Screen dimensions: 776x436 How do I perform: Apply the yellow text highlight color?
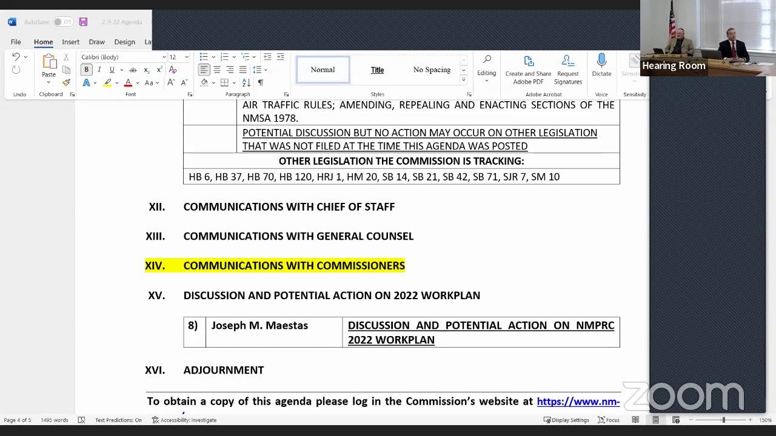coord(108,82)
